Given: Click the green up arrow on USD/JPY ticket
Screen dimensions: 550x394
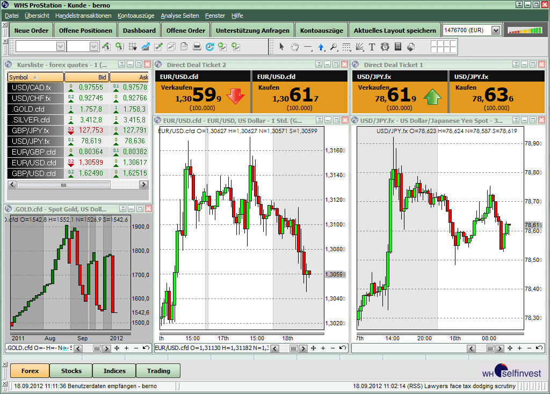Looking at the screenshot, I should tap(433, 97).
